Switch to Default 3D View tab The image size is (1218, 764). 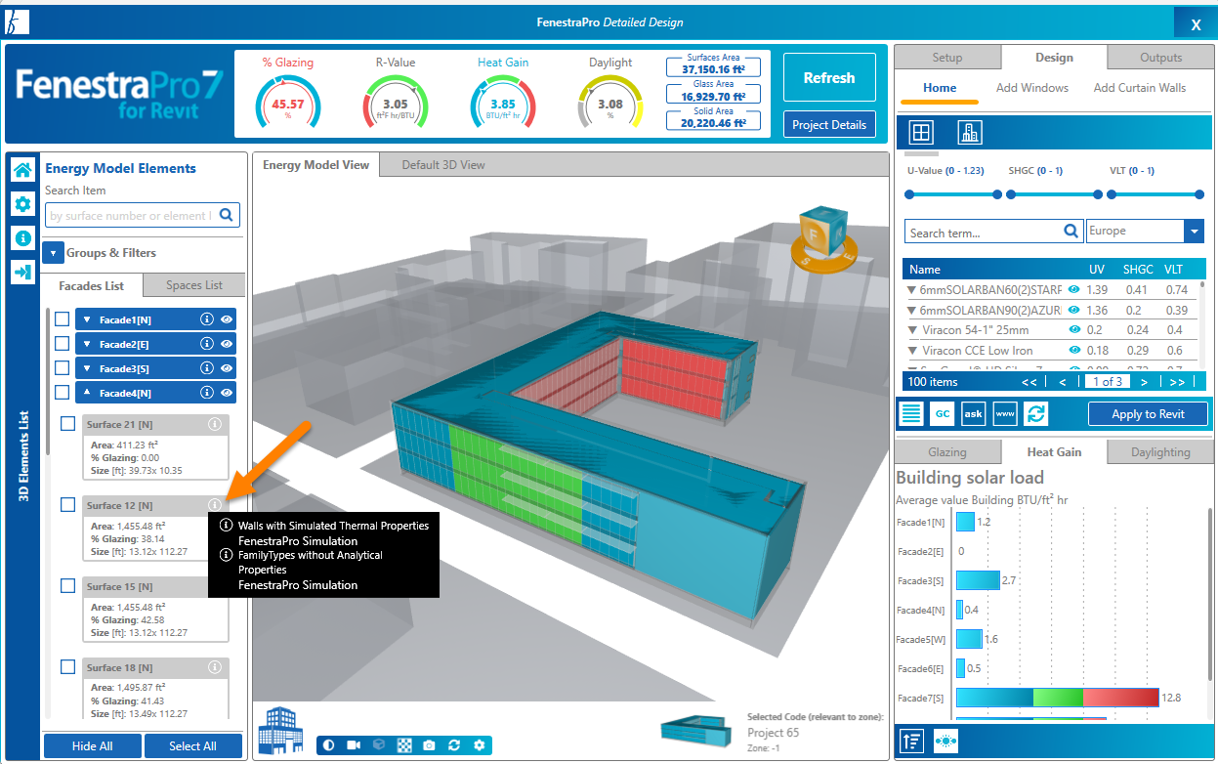click(x=443, y=165)
